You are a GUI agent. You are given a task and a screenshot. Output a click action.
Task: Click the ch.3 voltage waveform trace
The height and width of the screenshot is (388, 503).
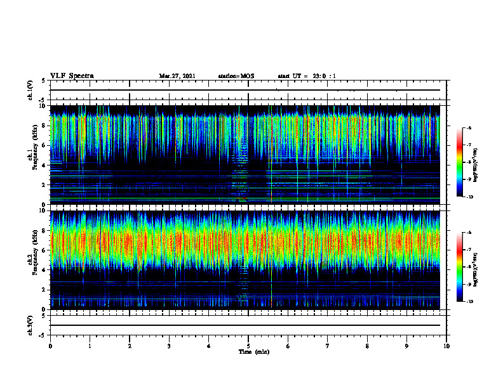(245, 325)
